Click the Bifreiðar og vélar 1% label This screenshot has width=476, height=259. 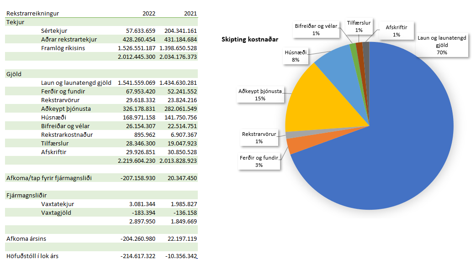[316, 30]
